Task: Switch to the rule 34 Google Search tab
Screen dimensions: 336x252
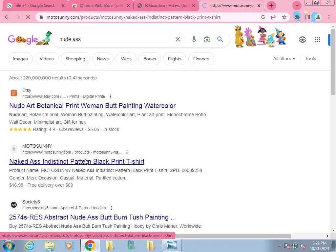Action: (35, 6)
